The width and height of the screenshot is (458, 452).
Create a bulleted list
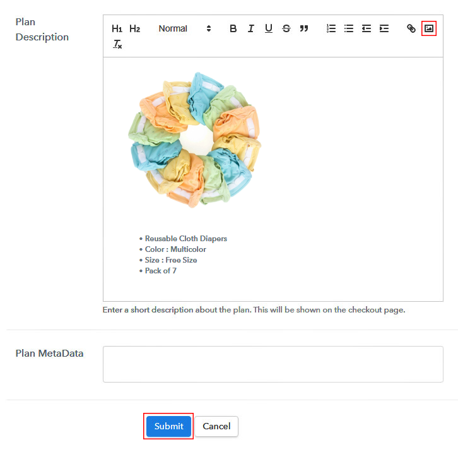(x=349, y=28)
